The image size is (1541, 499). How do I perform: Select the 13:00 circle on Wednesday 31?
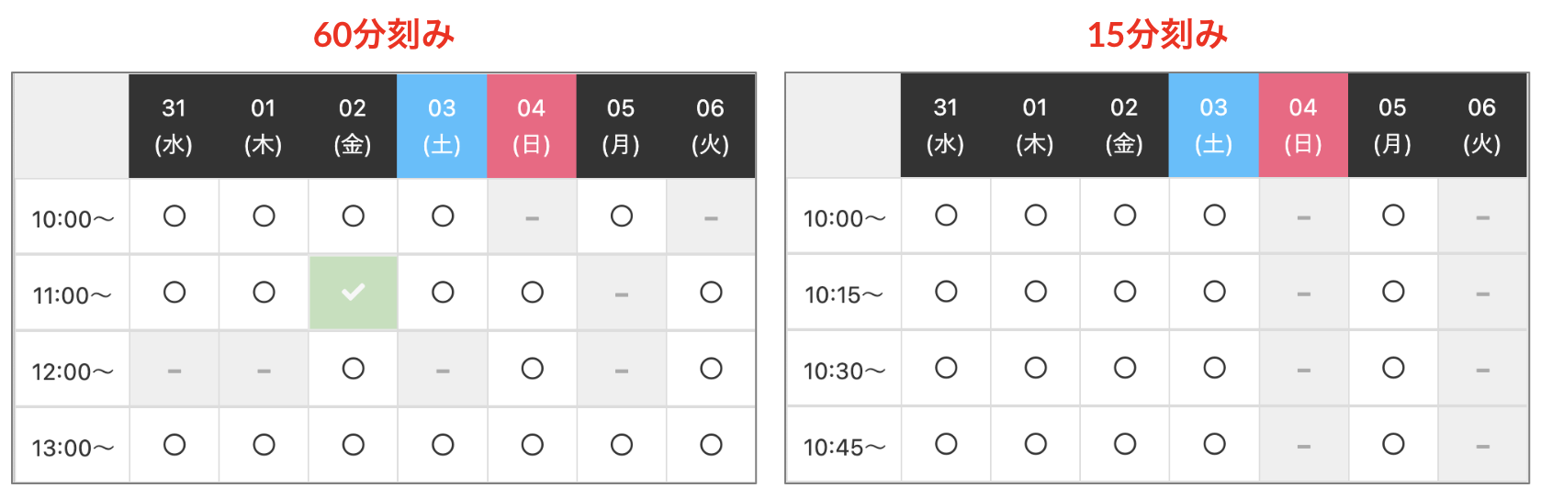tap(174, 445)
